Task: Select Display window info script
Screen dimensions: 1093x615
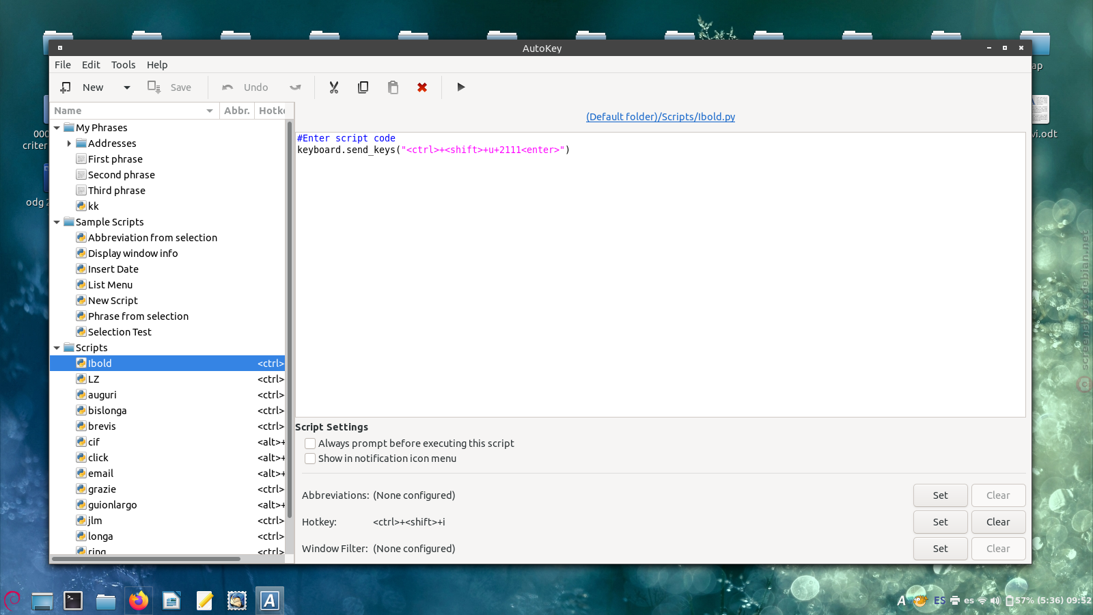Action: (133, 254)
